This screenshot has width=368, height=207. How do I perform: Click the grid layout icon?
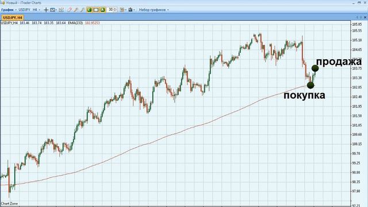click(61, 10)
